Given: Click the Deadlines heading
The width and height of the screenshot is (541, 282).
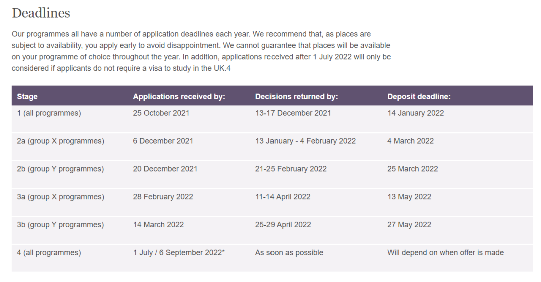Looking at the screenshot, I should 41,13.
